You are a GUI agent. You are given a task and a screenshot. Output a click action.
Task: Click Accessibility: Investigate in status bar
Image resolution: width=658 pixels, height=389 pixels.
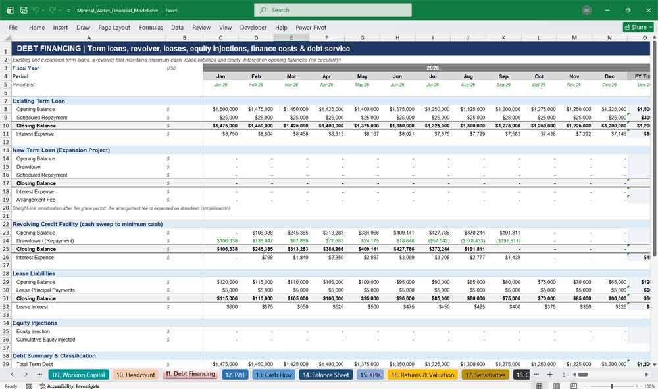click(x=70, y=386)
